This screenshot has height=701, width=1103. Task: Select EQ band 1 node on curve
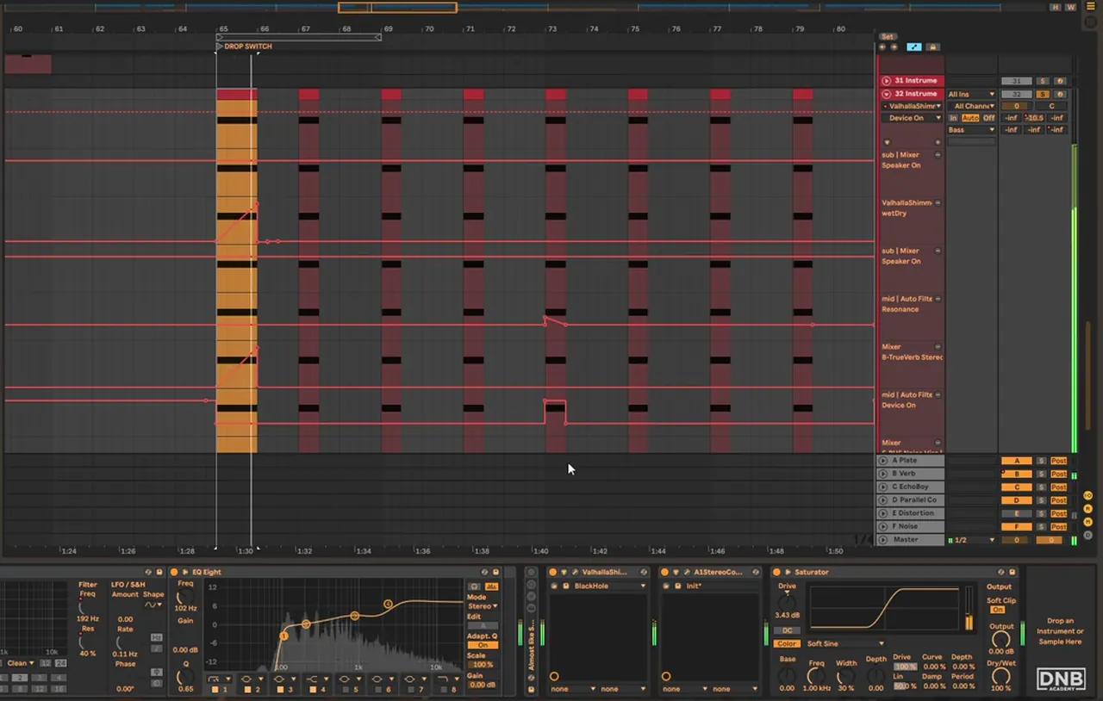pyautogui.click(x=284, y=636)
